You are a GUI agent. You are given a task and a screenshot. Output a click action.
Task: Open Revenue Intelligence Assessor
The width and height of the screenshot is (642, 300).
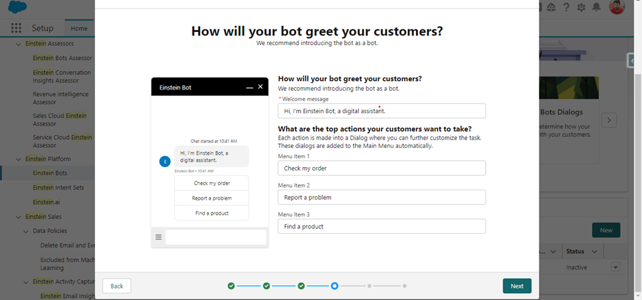[61, 98]
